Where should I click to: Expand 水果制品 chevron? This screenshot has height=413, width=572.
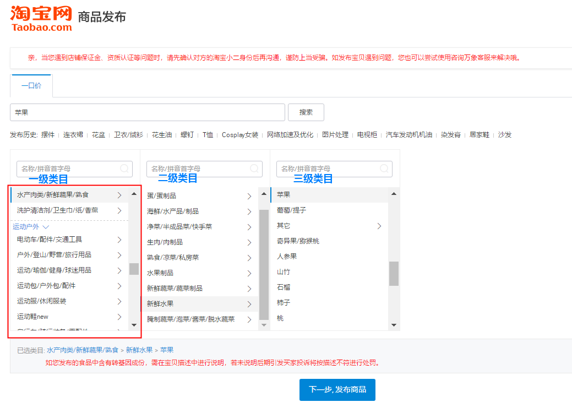coord(249,273)
